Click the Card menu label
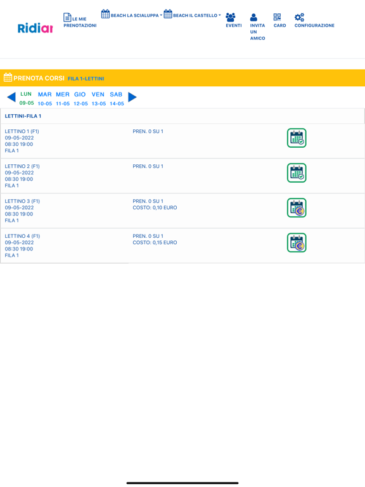This screenshot has height=487, width=365. 279,25
